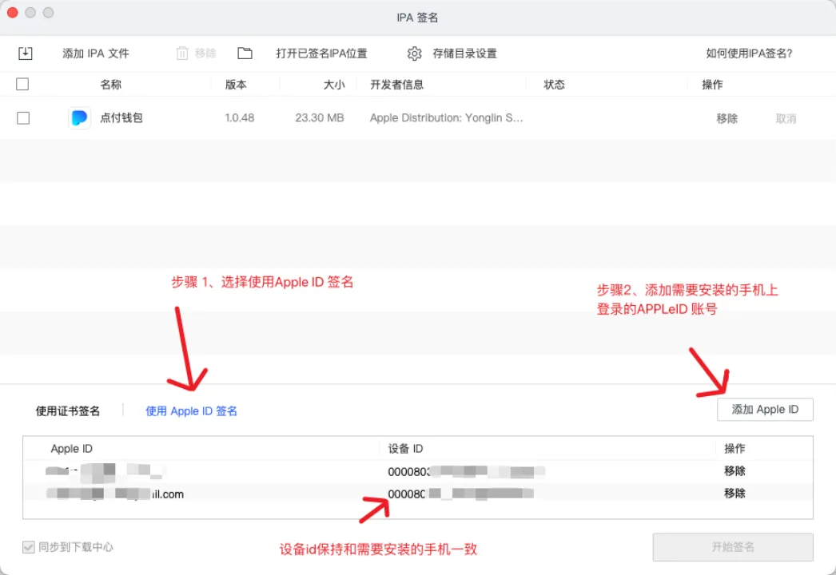Open 如何使用IPA签名? help link
Viewport: 836px width, 575px height.
coord(749,54)
